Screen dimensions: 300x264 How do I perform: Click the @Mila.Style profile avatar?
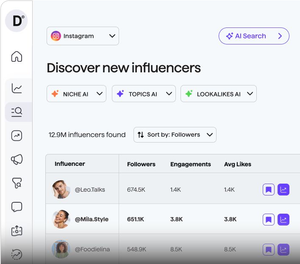tap(61, 219)
